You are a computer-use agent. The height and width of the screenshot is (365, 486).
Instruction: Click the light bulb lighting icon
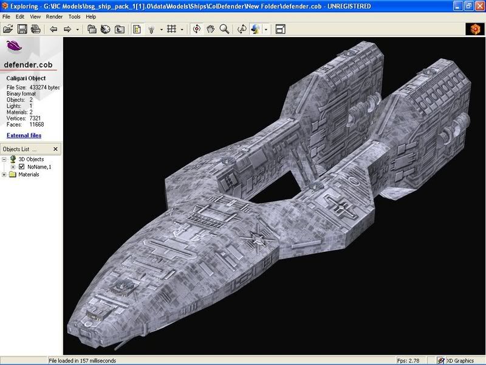pyautogui.click(x=151, y=29)
